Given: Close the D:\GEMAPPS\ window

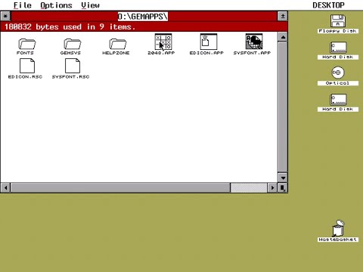Looking at the screenshot, I should 5,17.
